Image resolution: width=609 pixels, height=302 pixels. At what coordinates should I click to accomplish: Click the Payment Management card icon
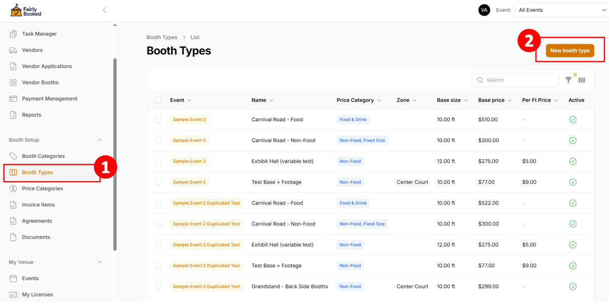pos(13,99)
